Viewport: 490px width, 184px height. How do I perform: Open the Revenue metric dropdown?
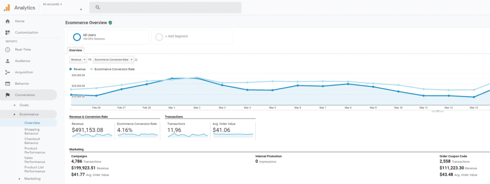click(x=78, y=60)
